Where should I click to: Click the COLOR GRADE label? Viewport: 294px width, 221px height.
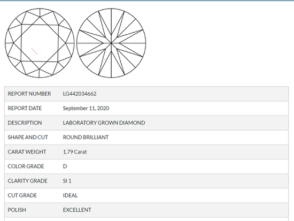(26, 166)
